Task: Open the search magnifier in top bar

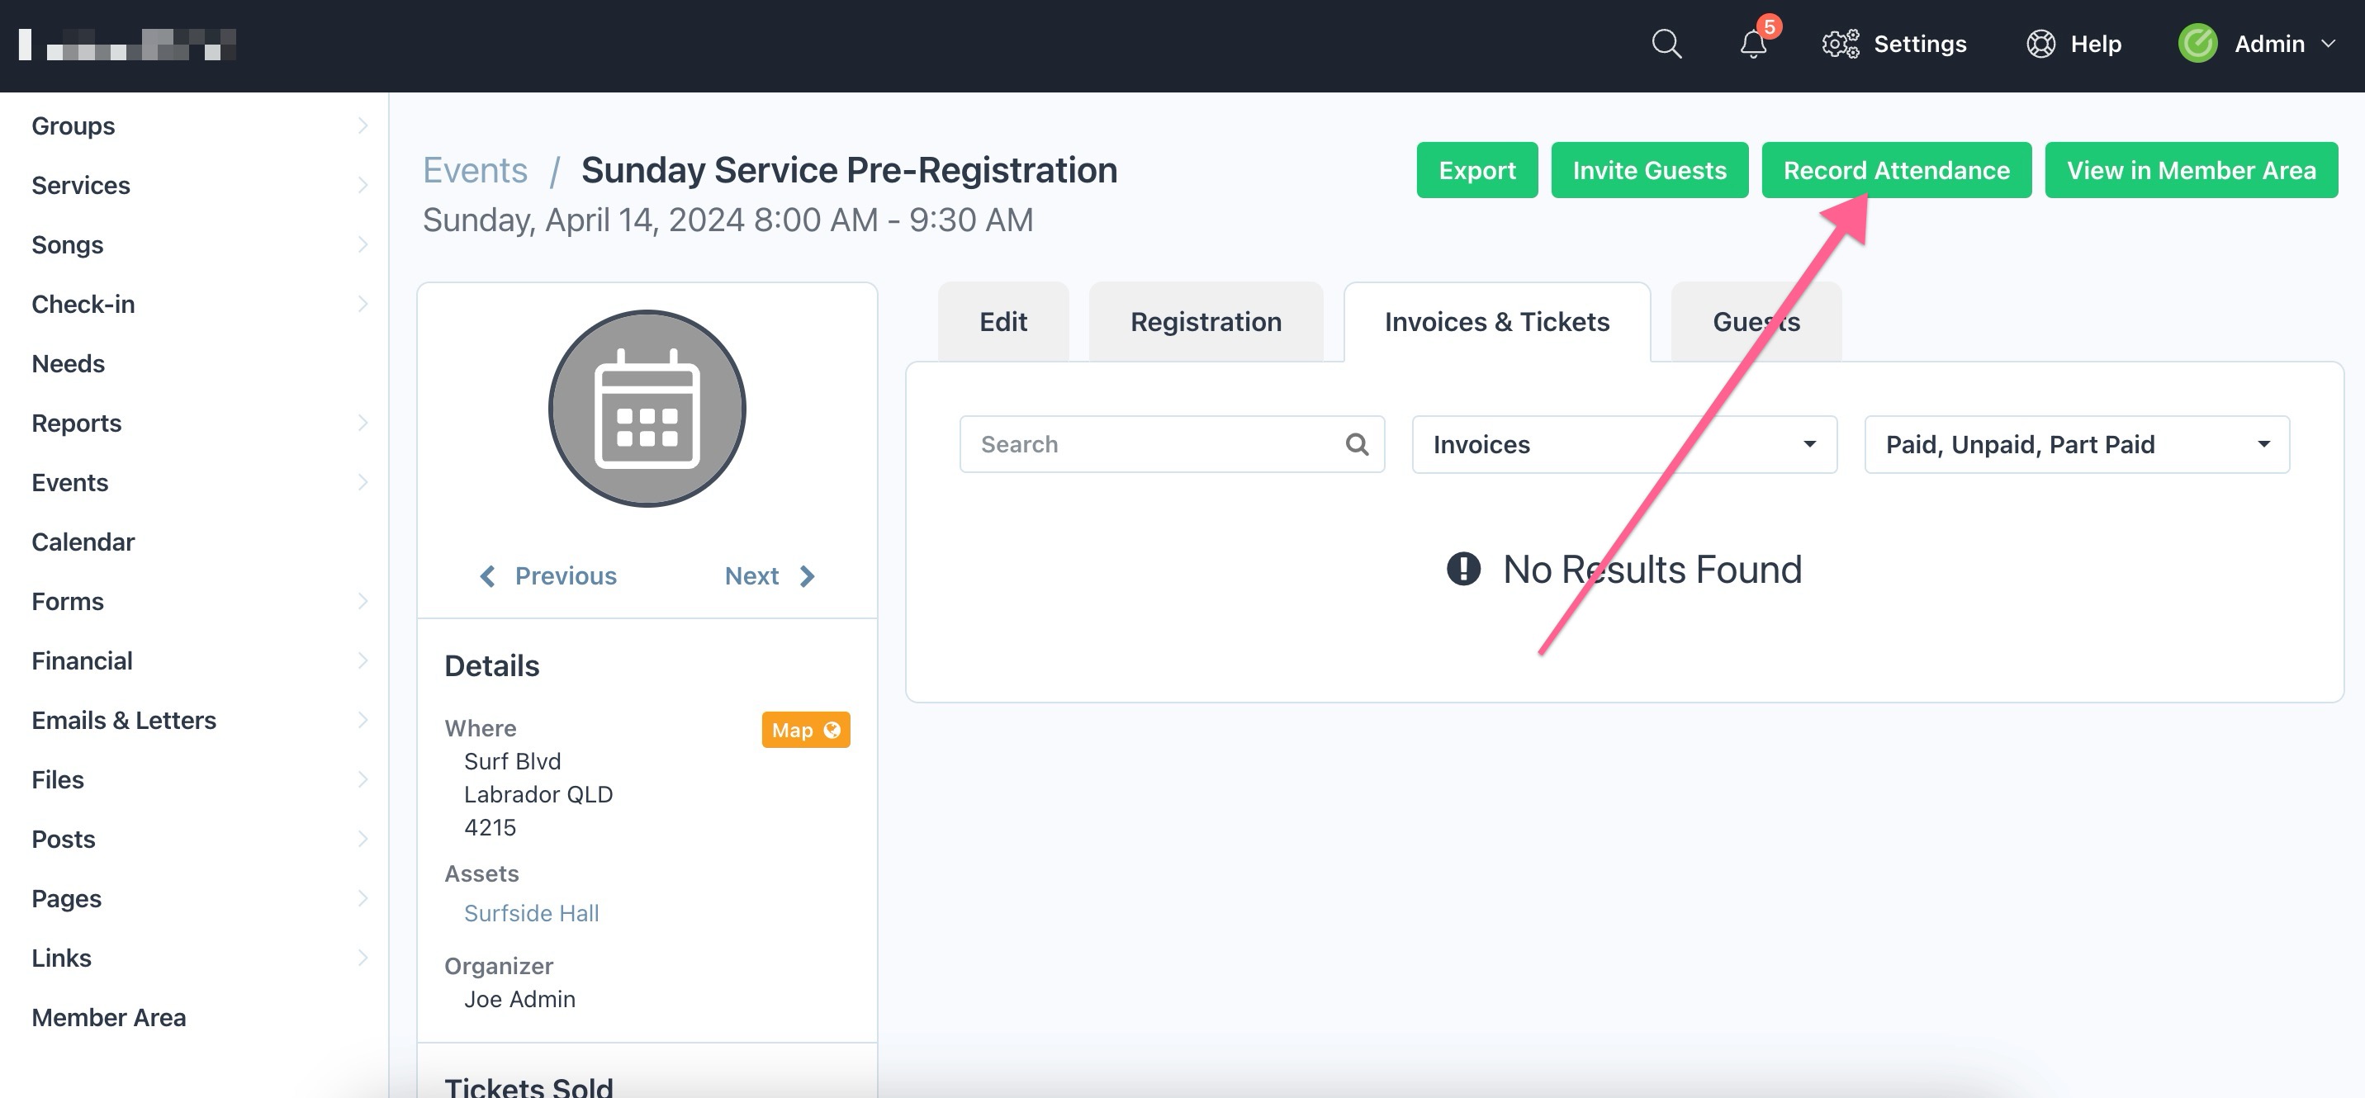Action: coord(1666,43)
